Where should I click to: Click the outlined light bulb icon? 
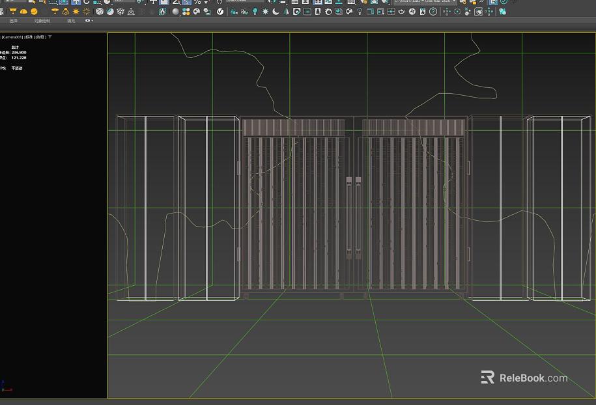[360, 12]
